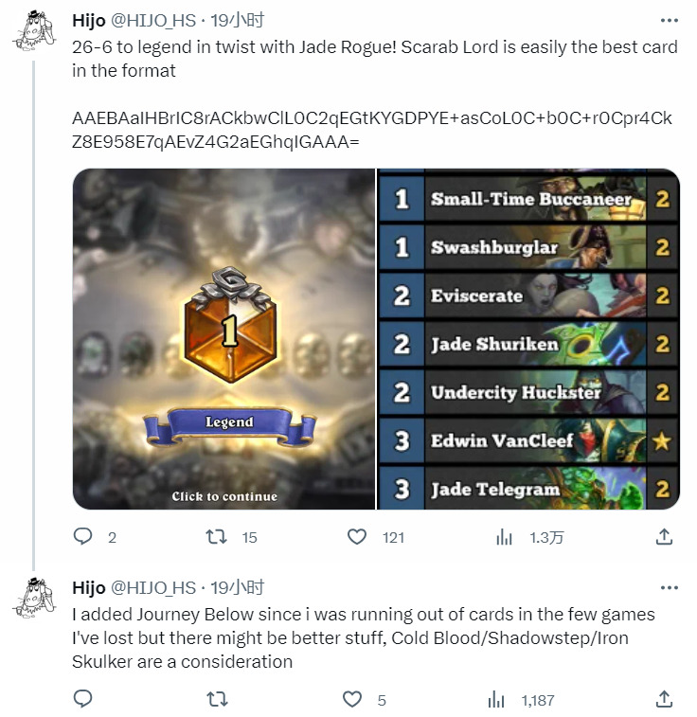Reply to the Jade Rogue legend tweet

coord(82,537)
